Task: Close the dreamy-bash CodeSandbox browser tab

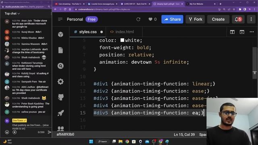Action: 182,4
